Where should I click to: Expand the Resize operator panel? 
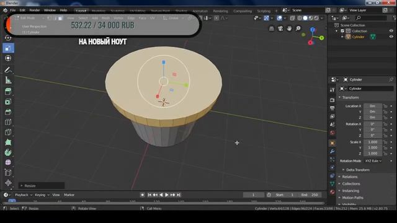click(x=42, y=186)
